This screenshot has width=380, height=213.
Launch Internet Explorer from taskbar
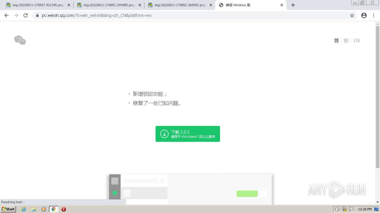[24, 209]
